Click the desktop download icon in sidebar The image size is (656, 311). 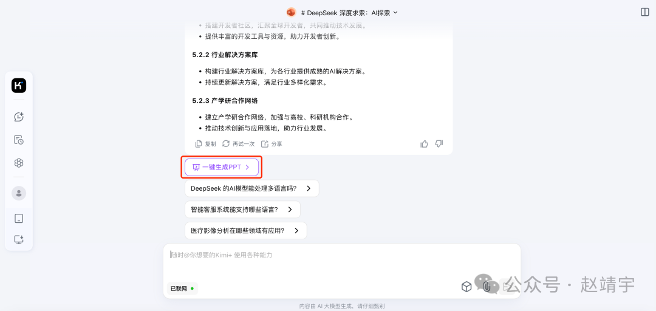[x=19, y=239]
